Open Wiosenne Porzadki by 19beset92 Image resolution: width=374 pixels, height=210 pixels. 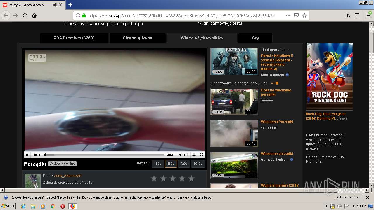point(277,122)
